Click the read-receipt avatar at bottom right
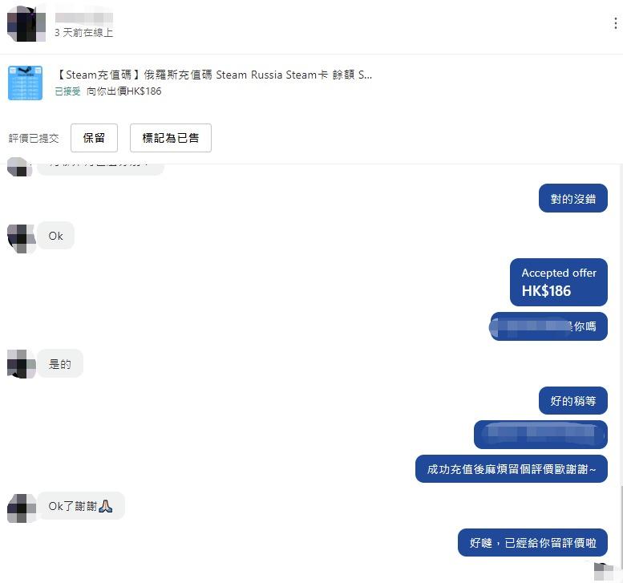 point(605,572)
